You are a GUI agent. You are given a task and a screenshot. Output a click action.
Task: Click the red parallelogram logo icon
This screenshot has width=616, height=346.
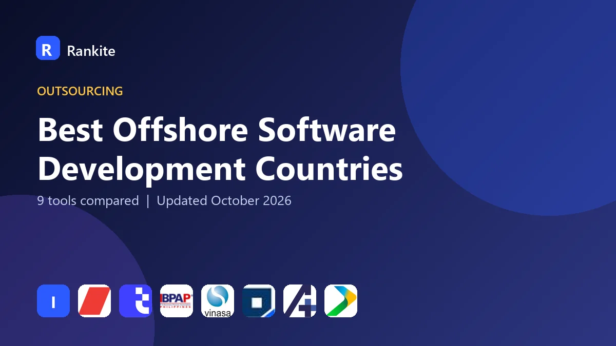pos(94,301)
